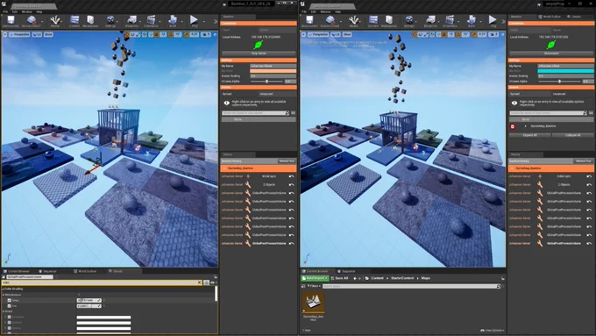Adjust VCones Alpha slider in left panel
Viewport: 596px width, 336px height.
[267, 82]
